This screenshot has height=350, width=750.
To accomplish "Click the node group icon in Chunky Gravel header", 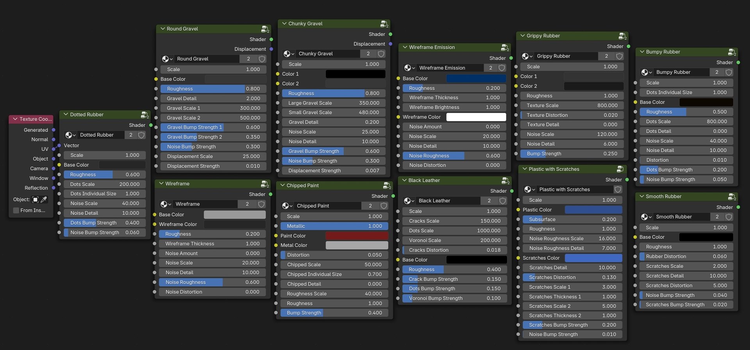I will [x=384, y=24].
